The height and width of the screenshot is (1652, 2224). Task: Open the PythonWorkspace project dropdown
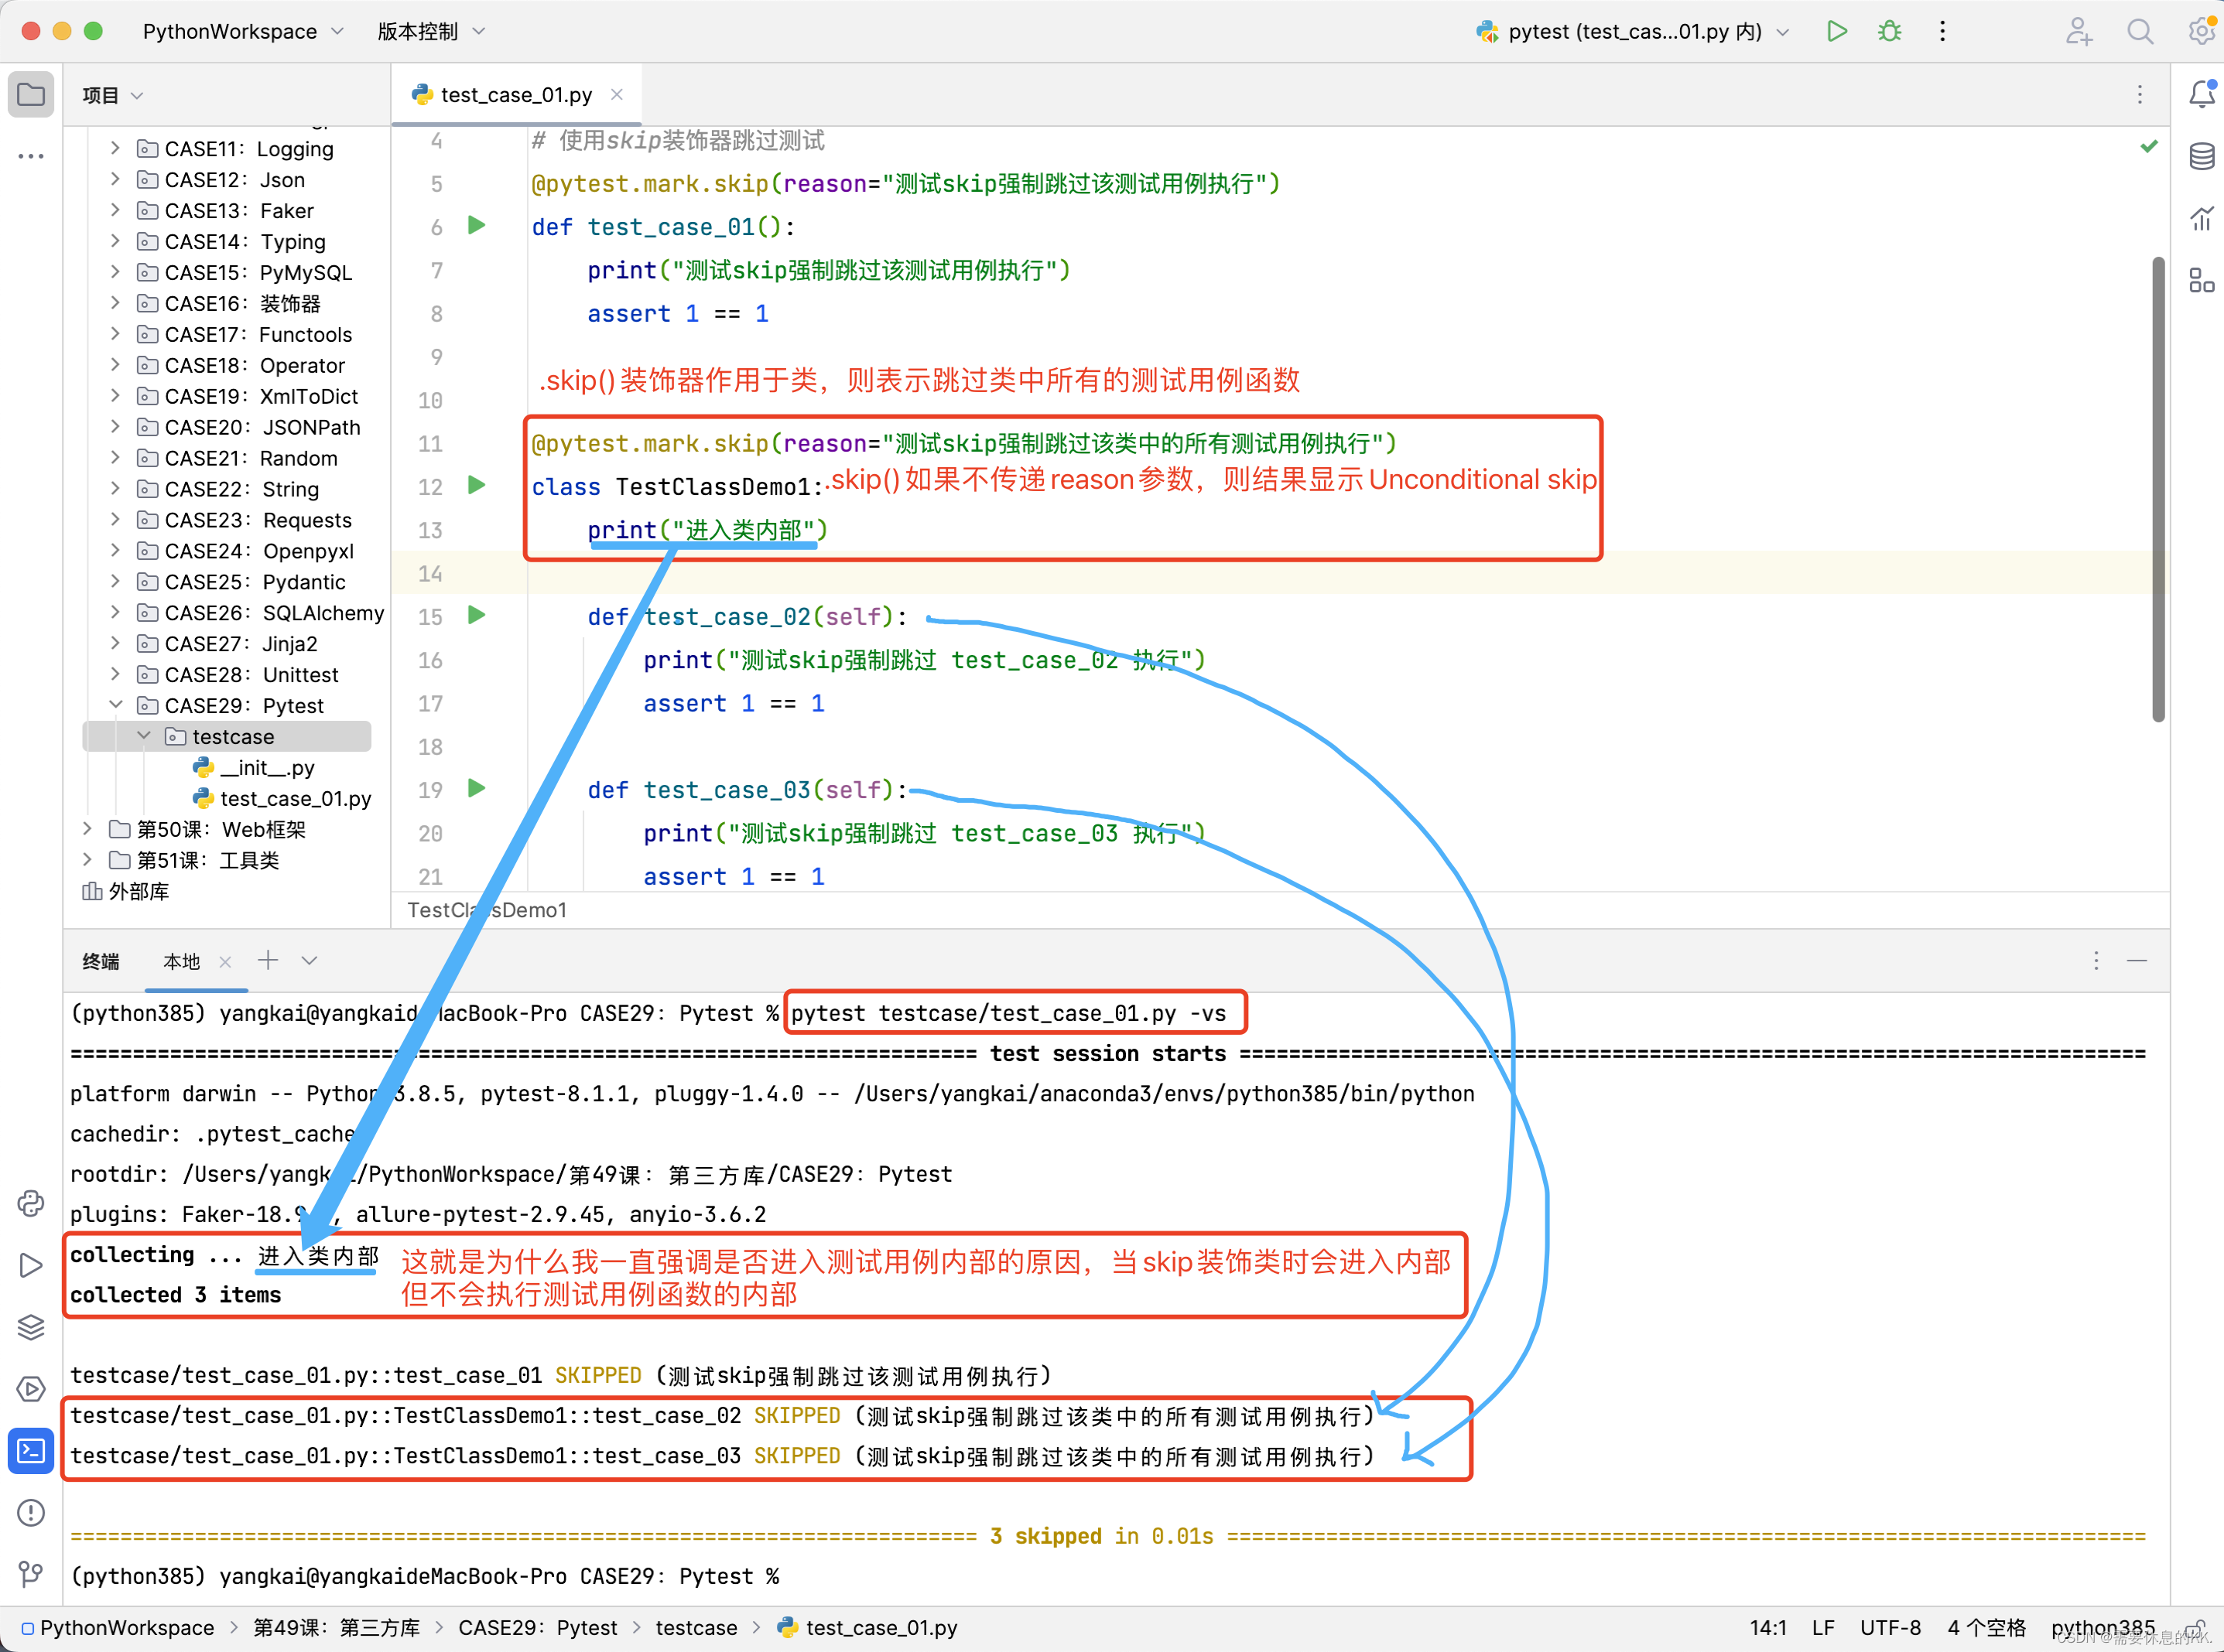pos(243,31)
